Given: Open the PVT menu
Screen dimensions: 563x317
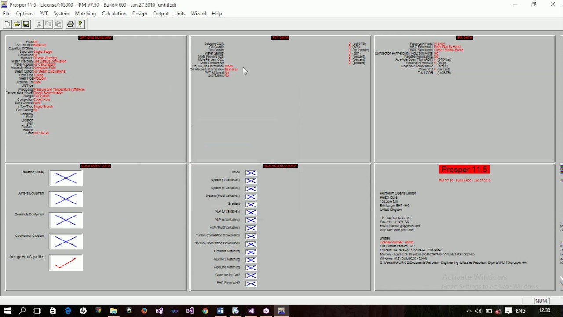Looking at the screenshot, I should 43,14.
